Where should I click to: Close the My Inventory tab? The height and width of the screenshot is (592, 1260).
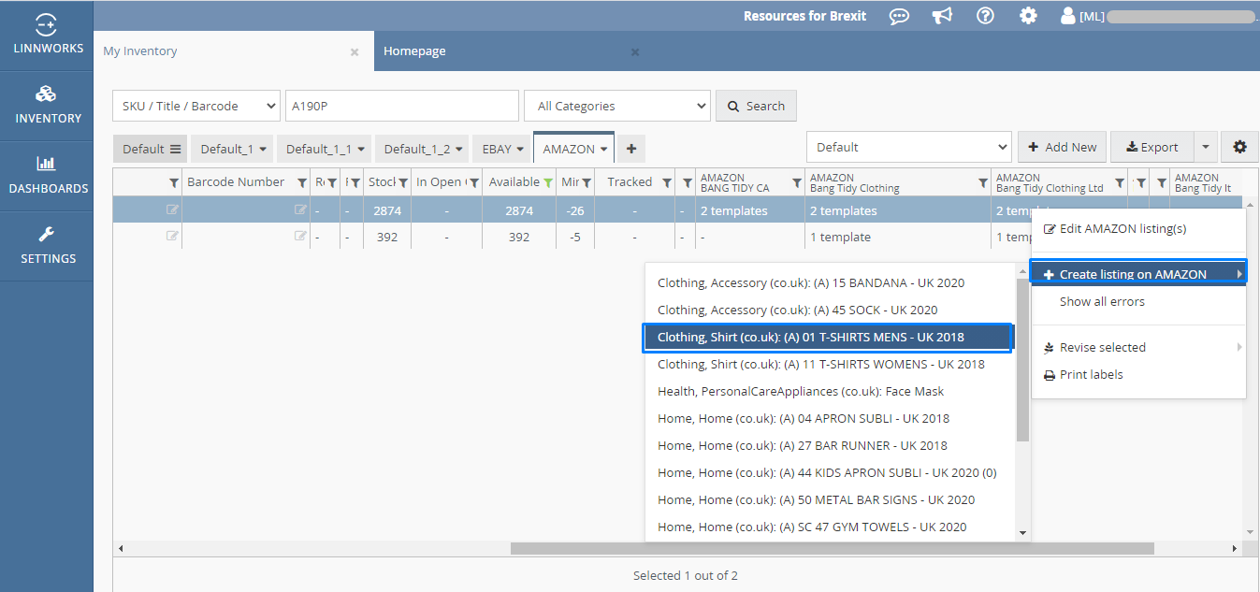(355, 52)
